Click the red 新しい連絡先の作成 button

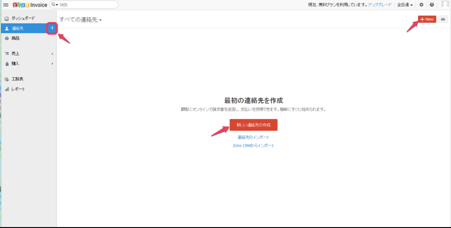pos(253,125)
